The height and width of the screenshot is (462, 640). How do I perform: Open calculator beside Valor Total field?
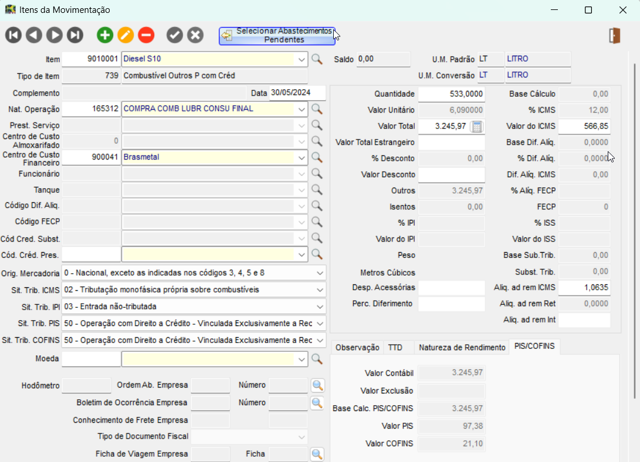tap(477, 126)
